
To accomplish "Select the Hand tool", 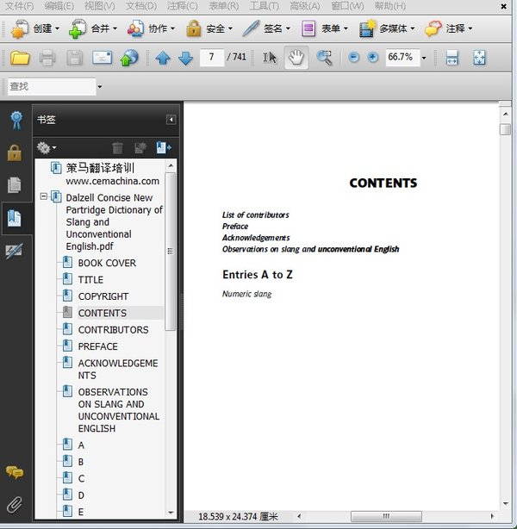I will point(296,59).
